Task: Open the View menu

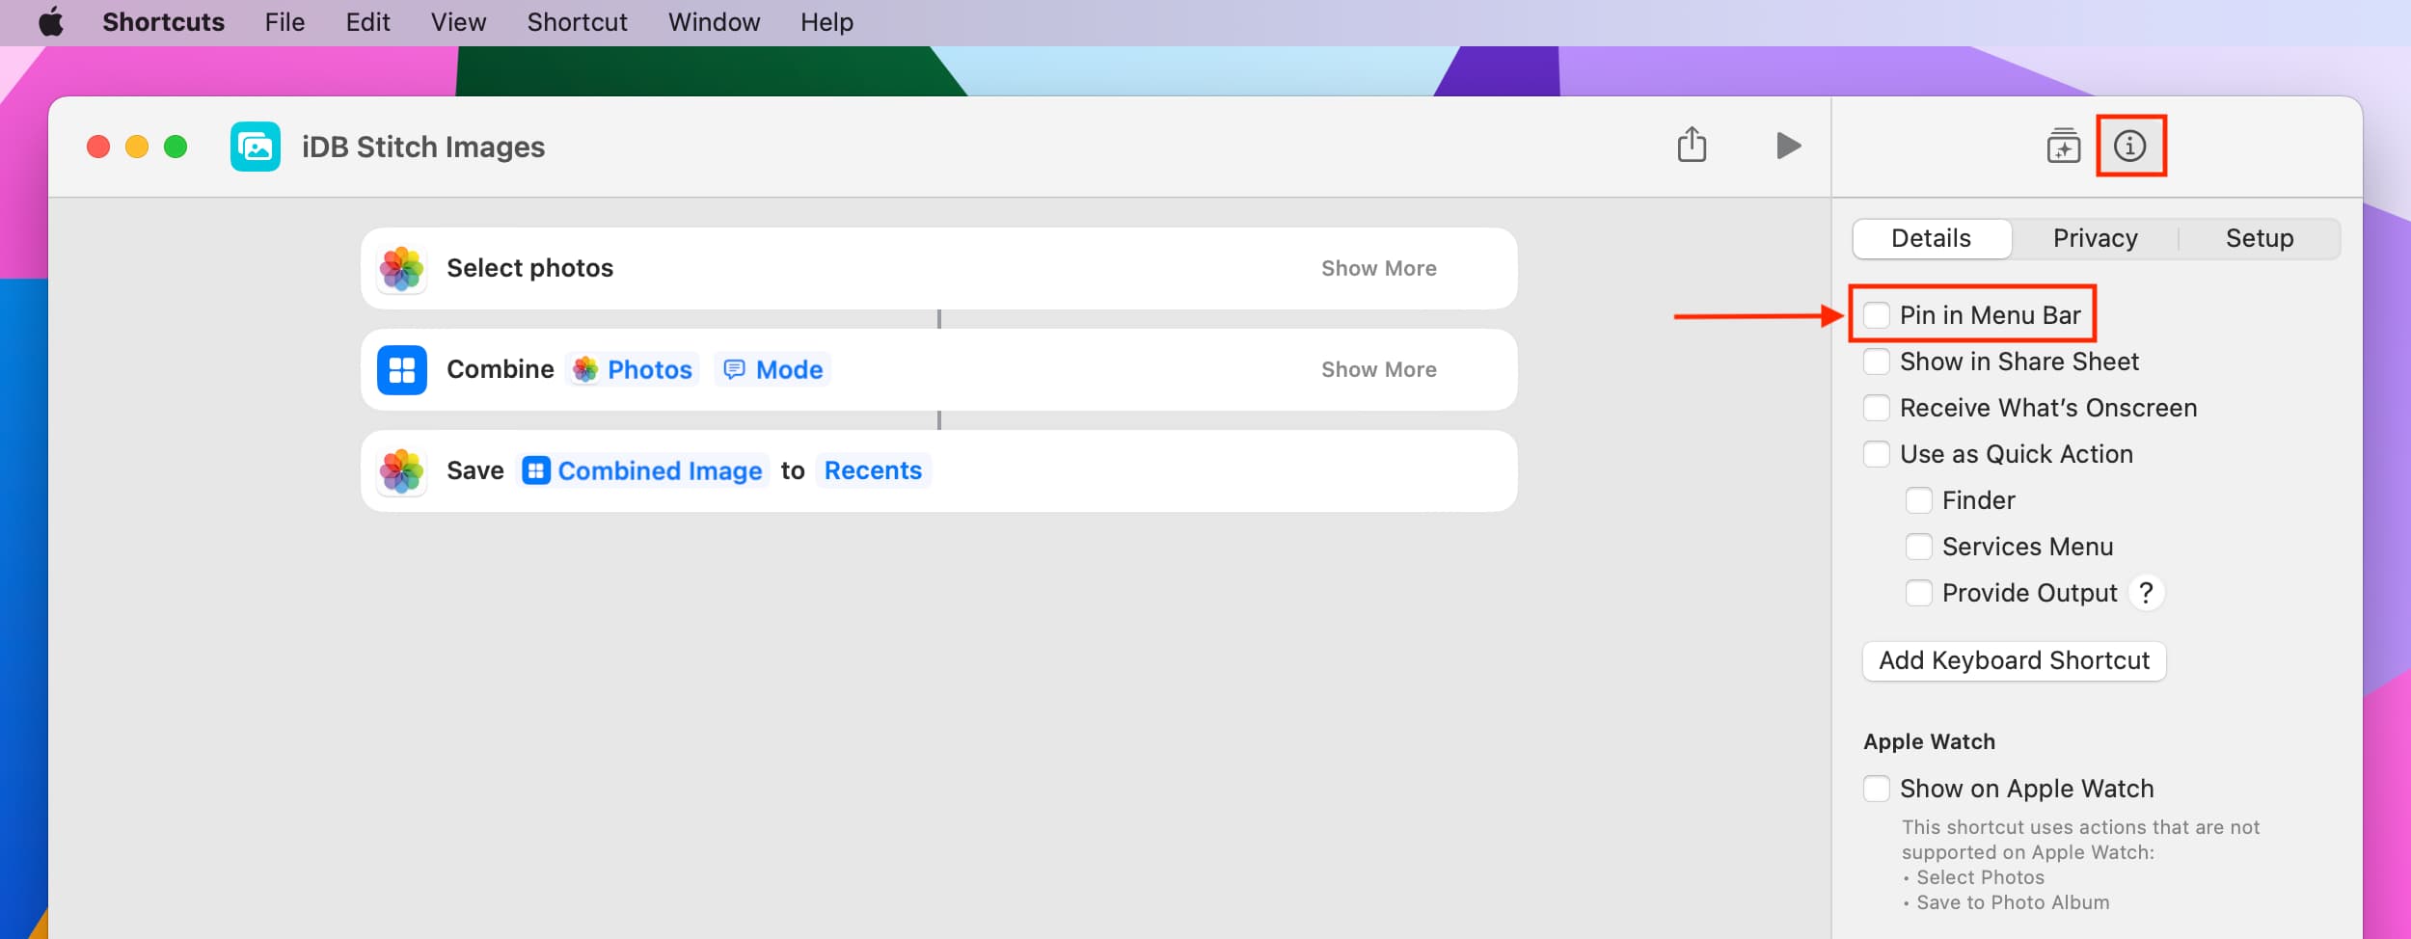Action: coord(458,21)
